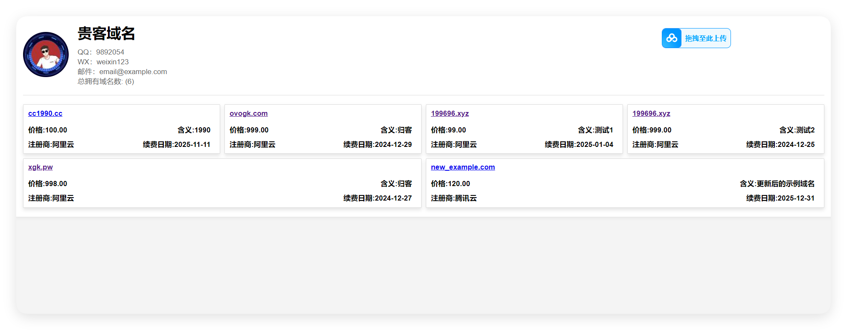
Task: Click the 总拥有域名数 (6) count
Action: point(106,81)
